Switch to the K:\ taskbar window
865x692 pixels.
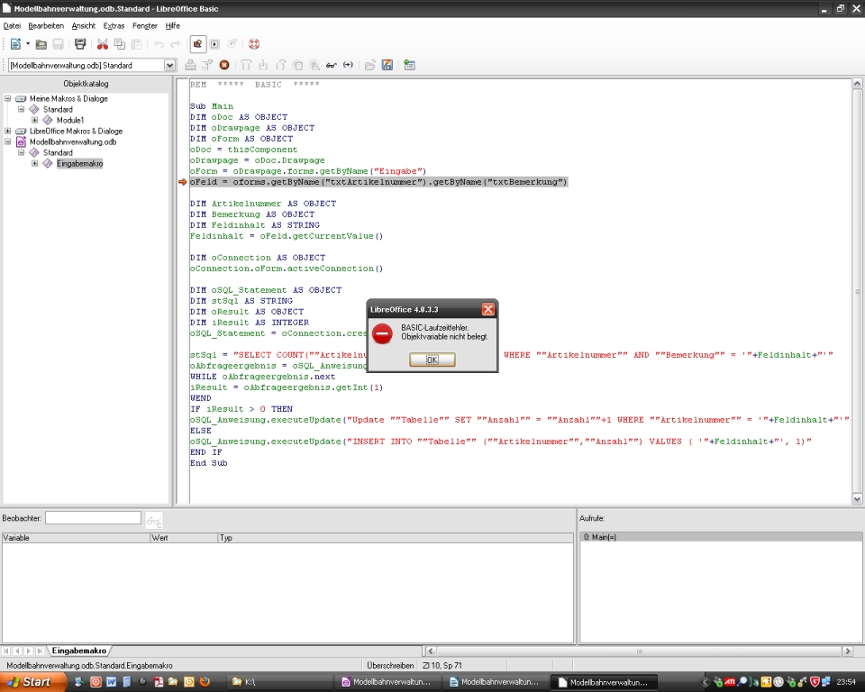pyautogui.click(x=279, y=682)
